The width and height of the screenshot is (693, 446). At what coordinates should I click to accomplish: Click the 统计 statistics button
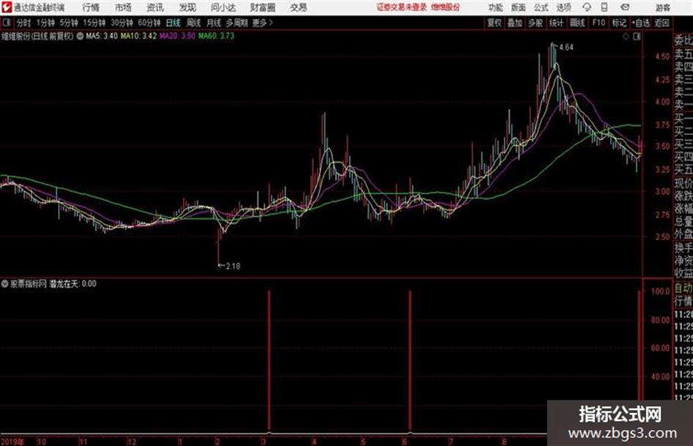(556, 23)
